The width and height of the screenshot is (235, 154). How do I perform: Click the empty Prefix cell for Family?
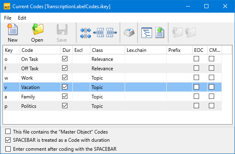pos(179,96)
